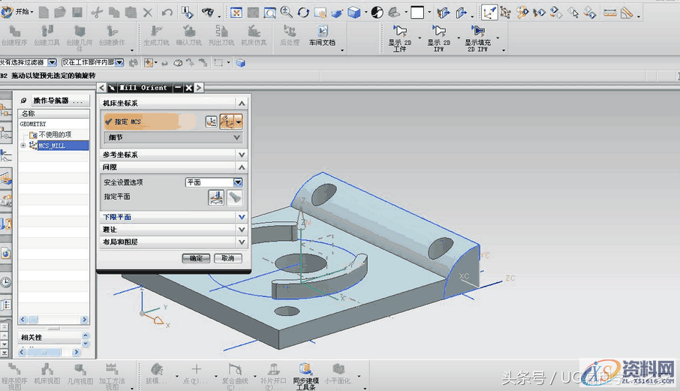Expand the MCS_MILL tree node
Screen dimensions: 680x391
[x=23, y=146]
